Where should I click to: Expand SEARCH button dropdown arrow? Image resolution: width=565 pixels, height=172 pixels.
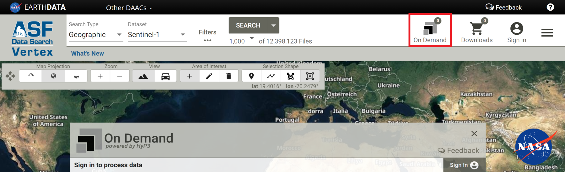(273, 25)
